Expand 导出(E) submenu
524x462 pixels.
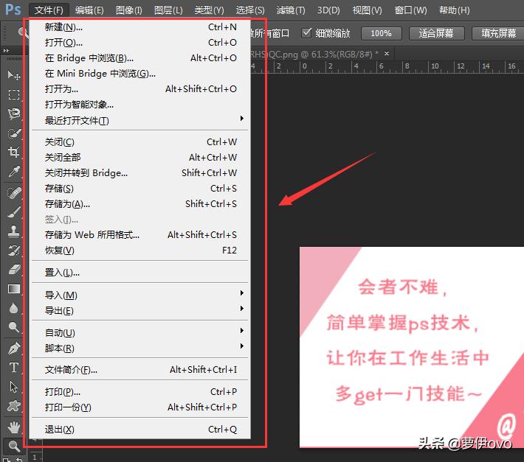[140, 310]
